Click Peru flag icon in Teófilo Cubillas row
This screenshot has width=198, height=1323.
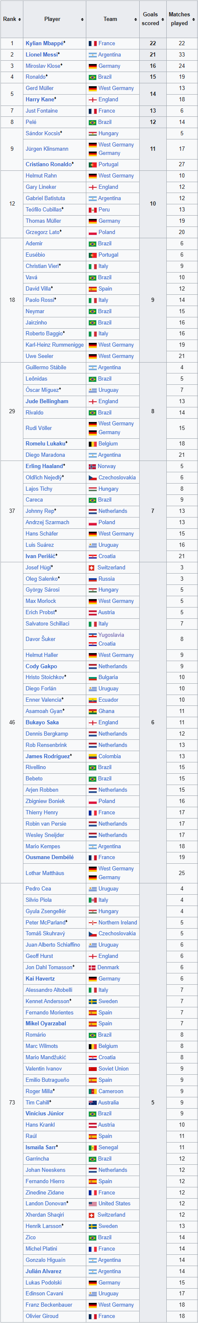[93, 210]
